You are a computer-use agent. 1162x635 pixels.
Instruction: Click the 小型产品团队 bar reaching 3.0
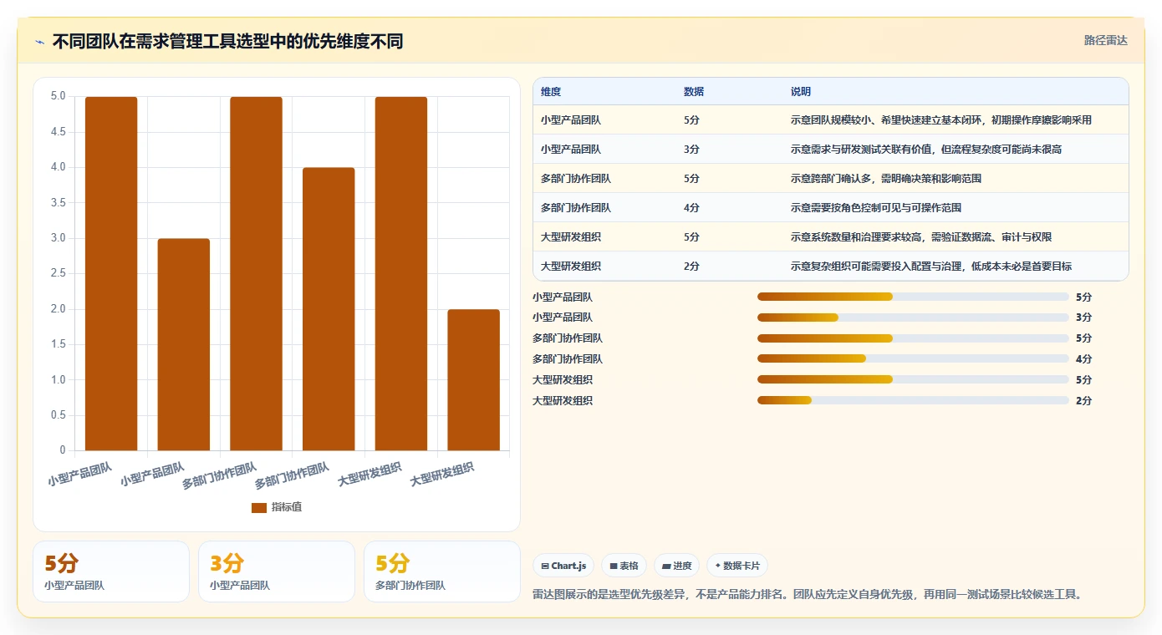tap(184, 345)
